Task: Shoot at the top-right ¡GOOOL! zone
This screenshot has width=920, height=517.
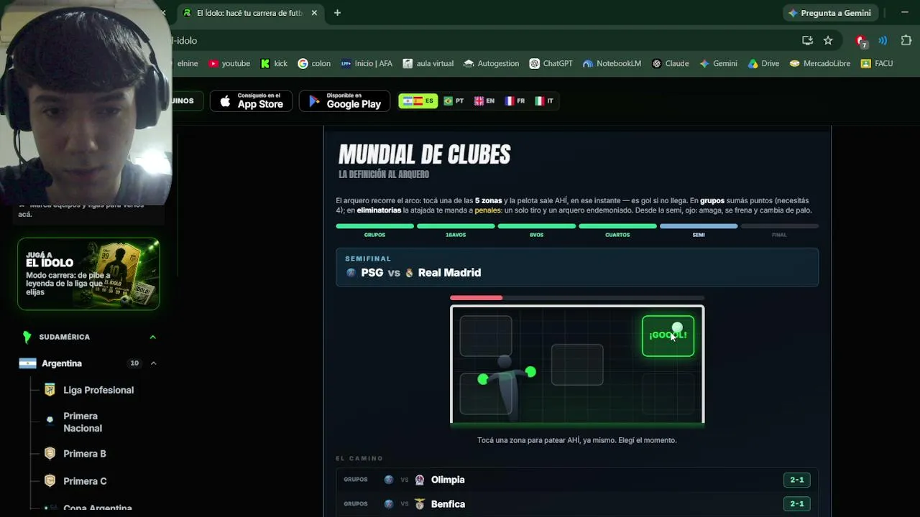Action: (x=668, y=336)
